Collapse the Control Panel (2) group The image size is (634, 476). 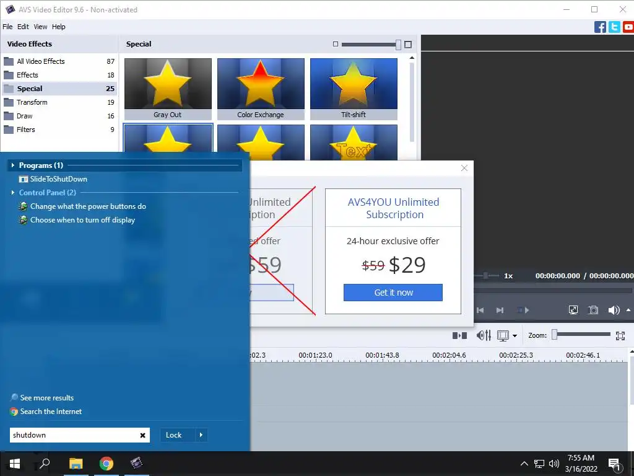pos(12,193)
